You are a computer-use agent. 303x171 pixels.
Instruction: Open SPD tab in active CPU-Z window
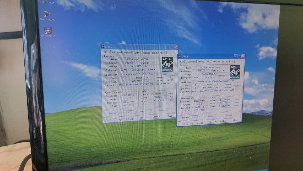pyautogui.click(x=208, y=61)
